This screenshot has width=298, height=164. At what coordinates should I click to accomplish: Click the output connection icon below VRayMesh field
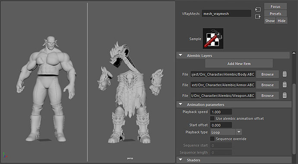[258, 17]
